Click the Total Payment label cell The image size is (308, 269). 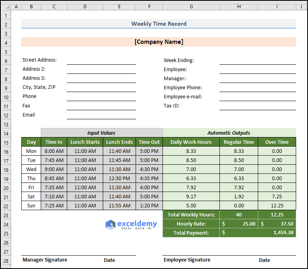[191, 233]
